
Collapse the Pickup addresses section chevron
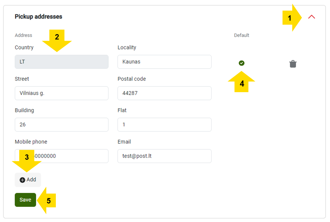coord(311,17)
